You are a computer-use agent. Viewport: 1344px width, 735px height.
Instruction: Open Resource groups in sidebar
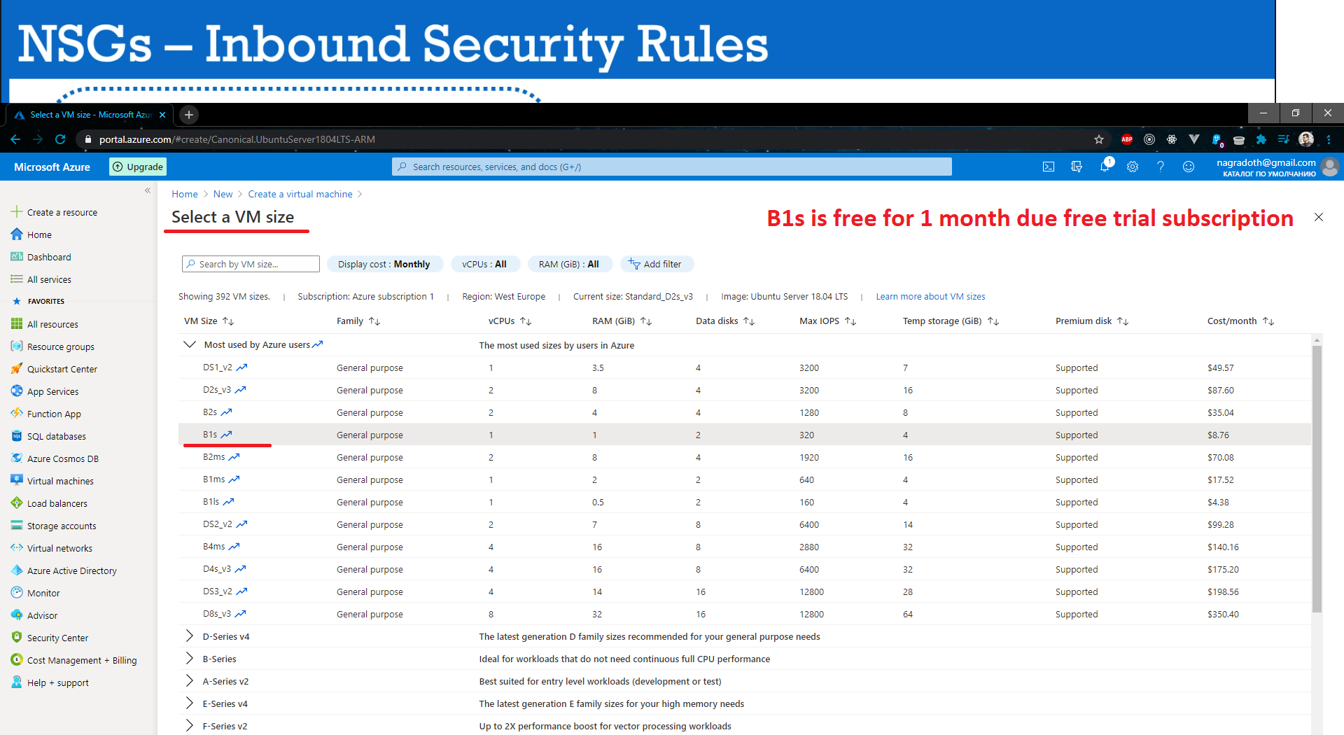[60, 346]
